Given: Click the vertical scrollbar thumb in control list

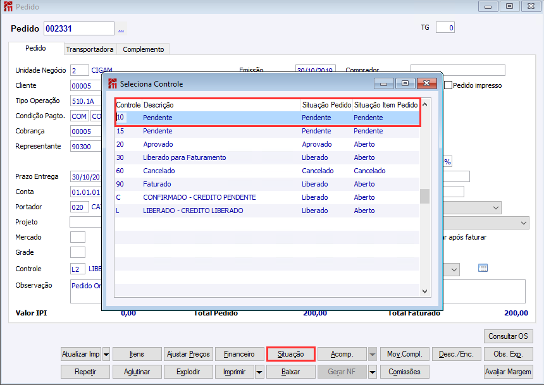Looking at the screenshot, I should (424, 197).
